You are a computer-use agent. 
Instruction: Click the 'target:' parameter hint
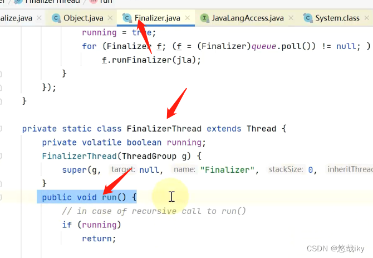click(x=123, y=169)
